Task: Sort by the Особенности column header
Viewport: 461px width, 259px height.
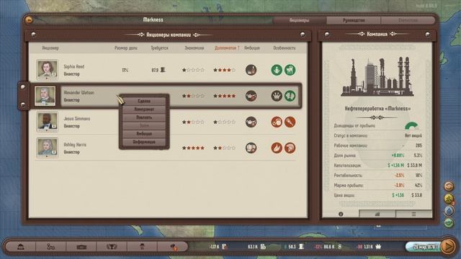Action: point(285,48)
